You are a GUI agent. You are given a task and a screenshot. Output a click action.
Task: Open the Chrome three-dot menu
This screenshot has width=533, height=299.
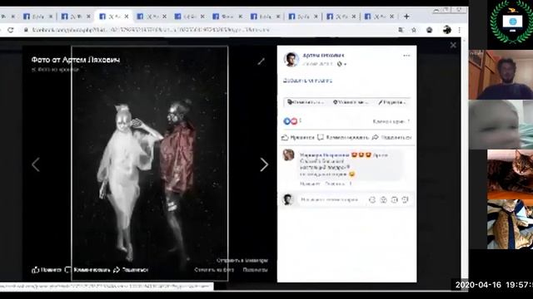click(x=459, y=30)
